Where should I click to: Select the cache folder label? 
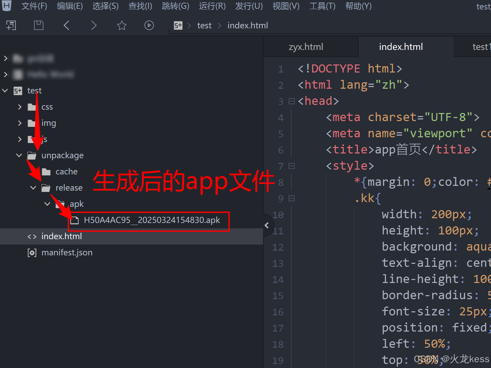point(66,172)
